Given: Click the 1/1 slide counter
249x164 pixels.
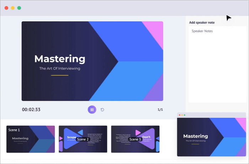Looking at the screenshot, I should 160,110.
